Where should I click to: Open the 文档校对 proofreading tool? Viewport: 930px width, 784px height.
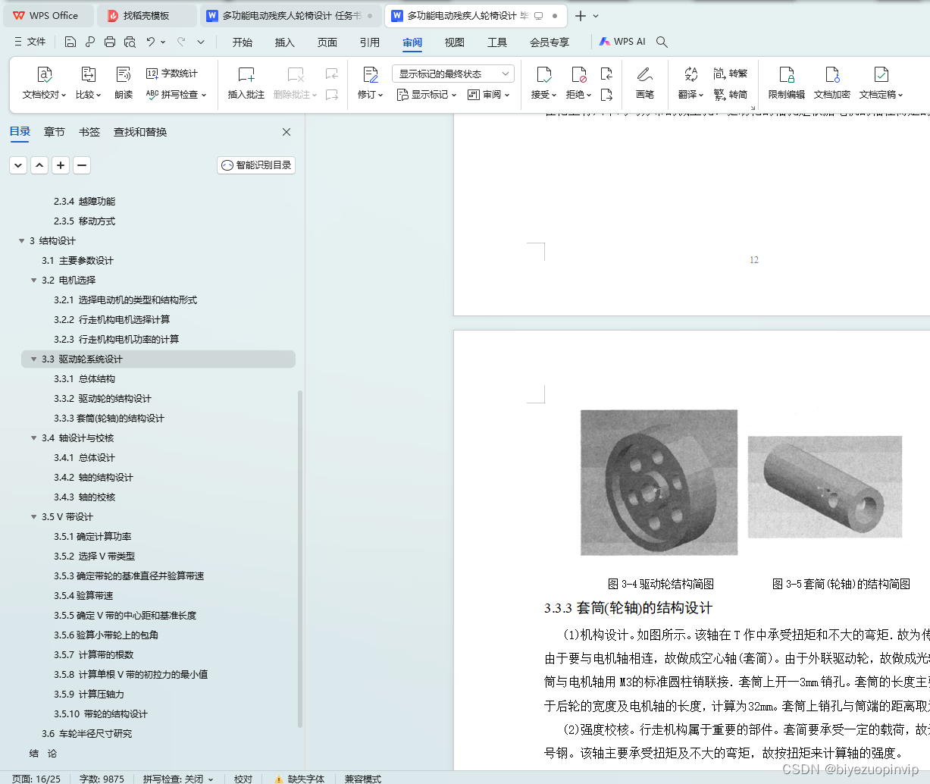click(44, 83)
